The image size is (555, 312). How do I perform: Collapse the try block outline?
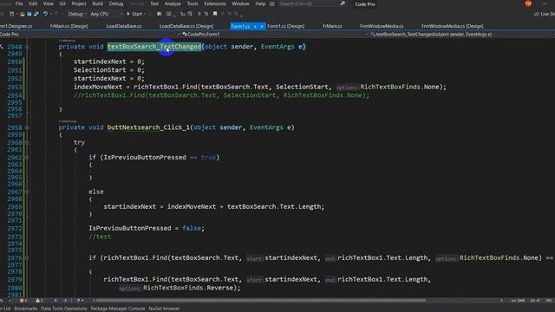click(x=27, y=142)
